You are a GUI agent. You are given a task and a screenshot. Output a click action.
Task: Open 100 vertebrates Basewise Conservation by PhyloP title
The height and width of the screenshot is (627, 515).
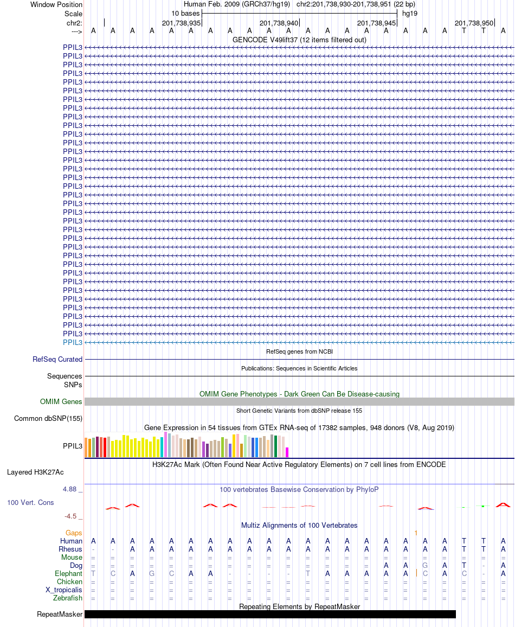(x=299, y=489)
